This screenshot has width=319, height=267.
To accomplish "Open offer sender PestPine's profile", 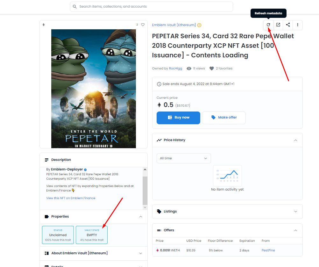I will point(268,250).
